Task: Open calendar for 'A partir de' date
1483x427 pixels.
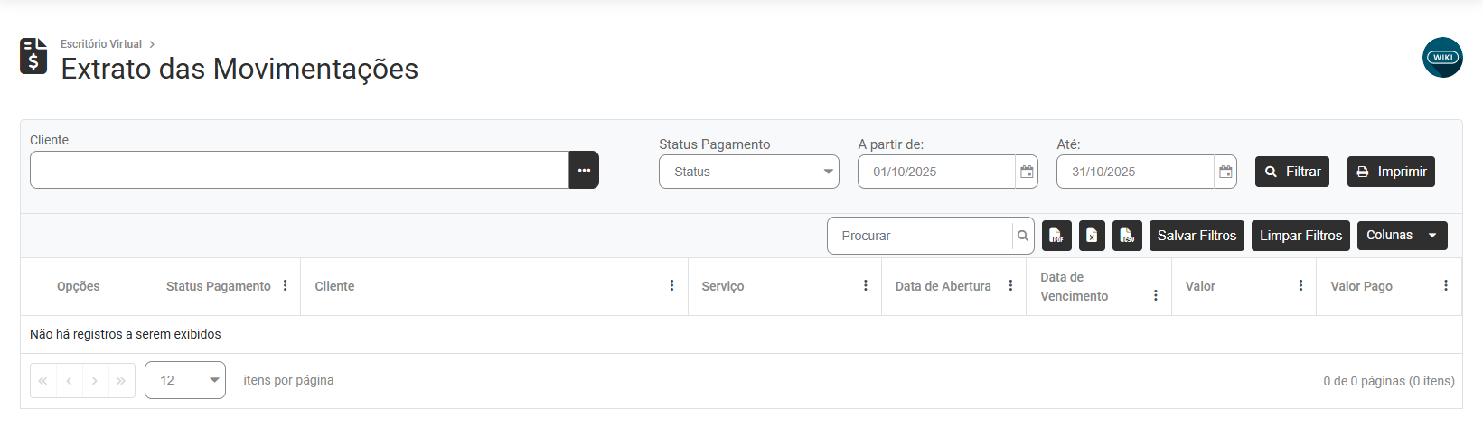Action: pyautogui.click(x=1027, y=172)
